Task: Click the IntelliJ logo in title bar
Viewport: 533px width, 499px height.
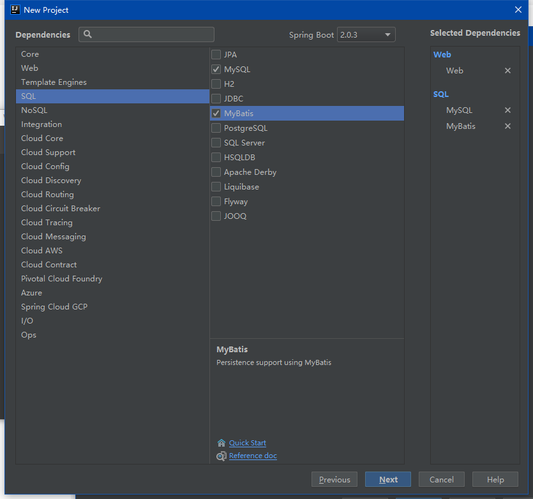Action: (15, 10)
